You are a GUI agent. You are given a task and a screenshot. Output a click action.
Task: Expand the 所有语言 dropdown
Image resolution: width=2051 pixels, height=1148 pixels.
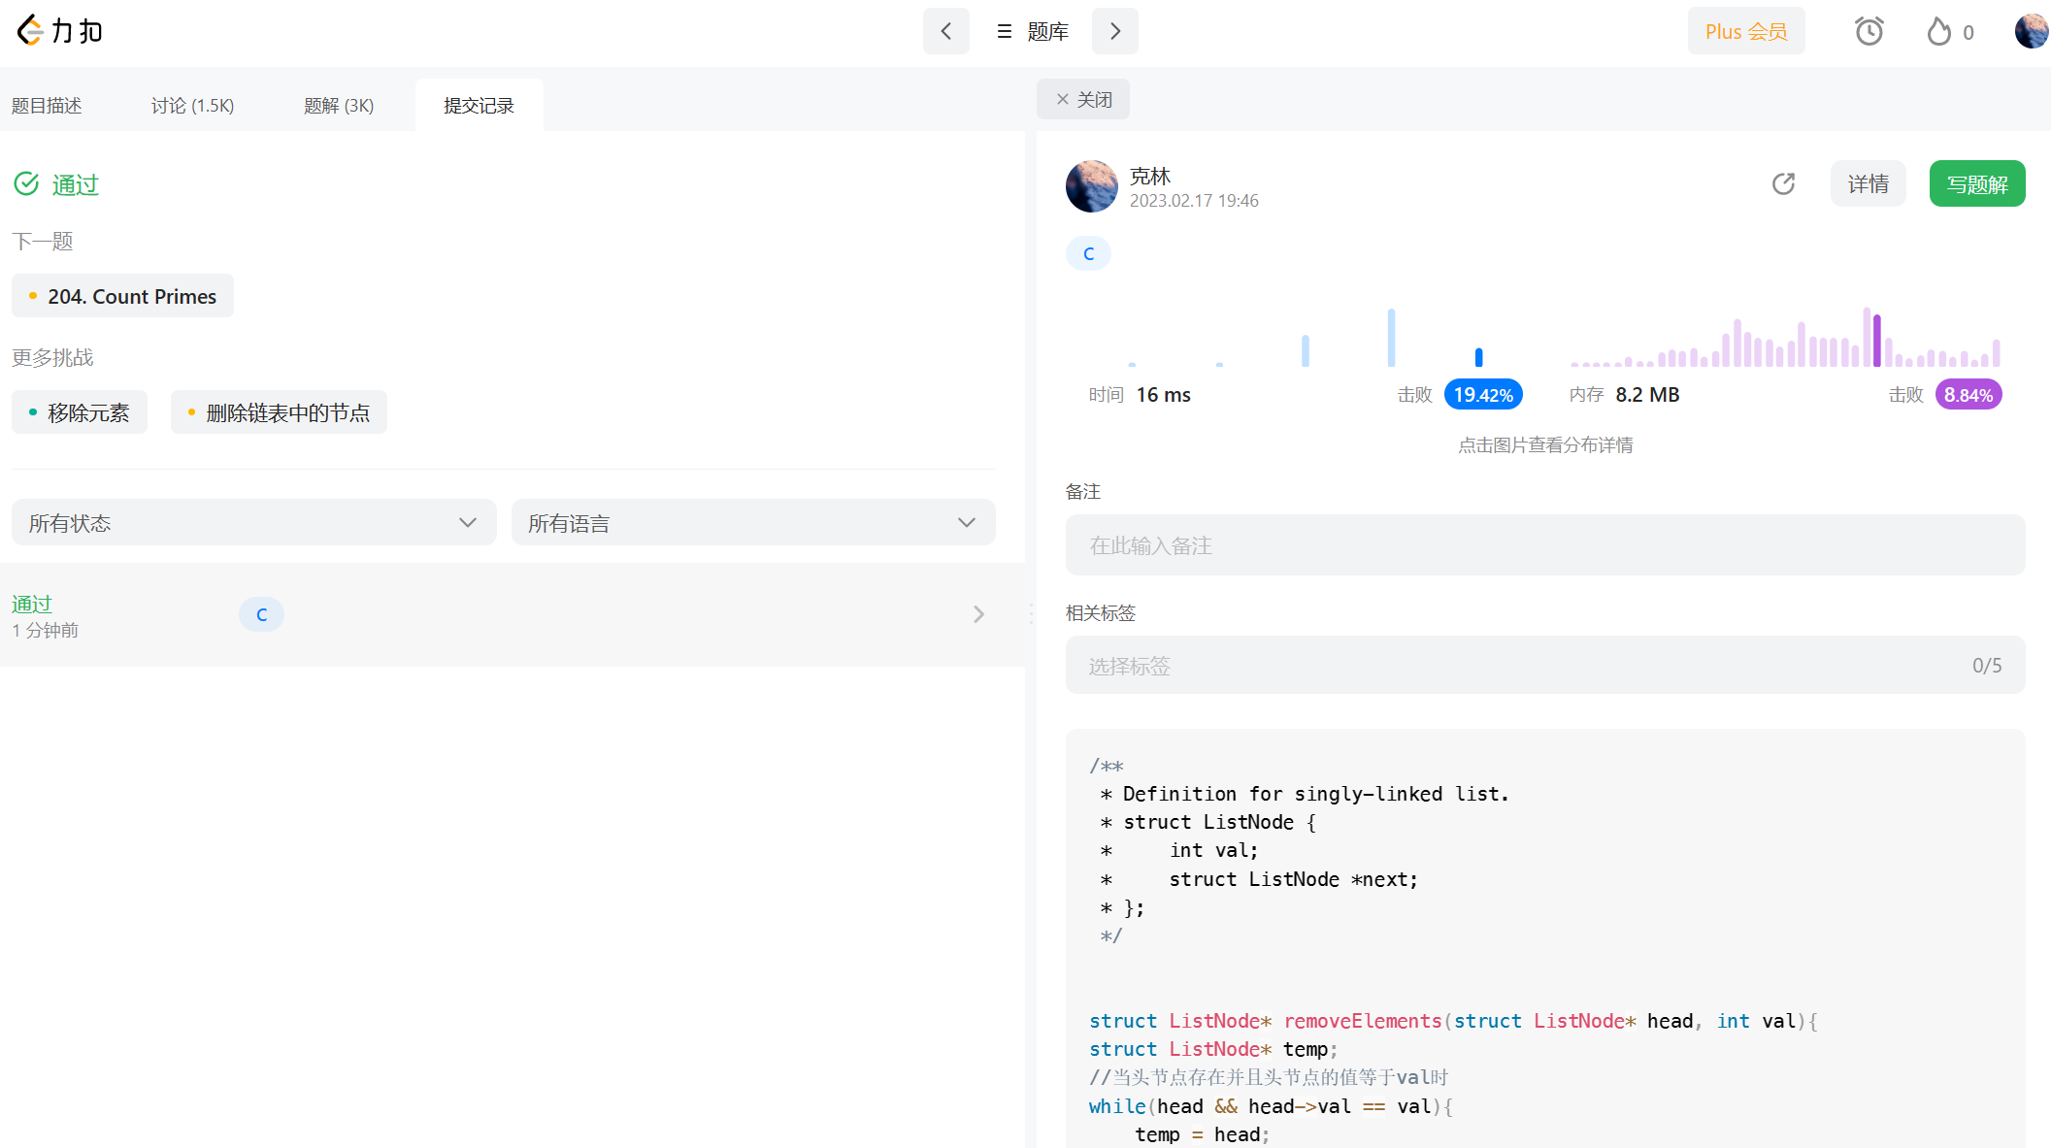pos(752,523)
